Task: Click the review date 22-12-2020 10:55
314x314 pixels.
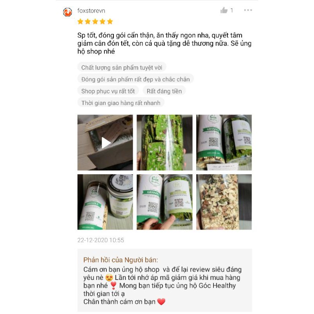Action: click(x=101, y=240)
